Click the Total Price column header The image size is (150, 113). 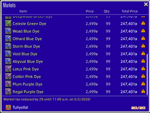click(x=130, y=11)
